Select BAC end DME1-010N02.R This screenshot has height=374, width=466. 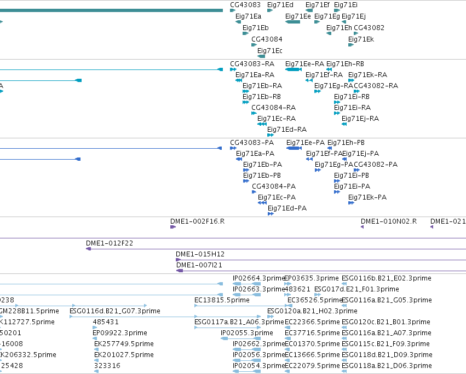(389, 222)
